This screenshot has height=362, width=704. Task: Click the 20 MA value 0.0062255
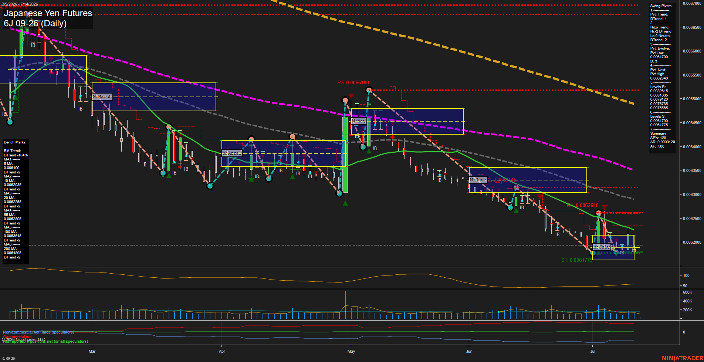point(13,202)
